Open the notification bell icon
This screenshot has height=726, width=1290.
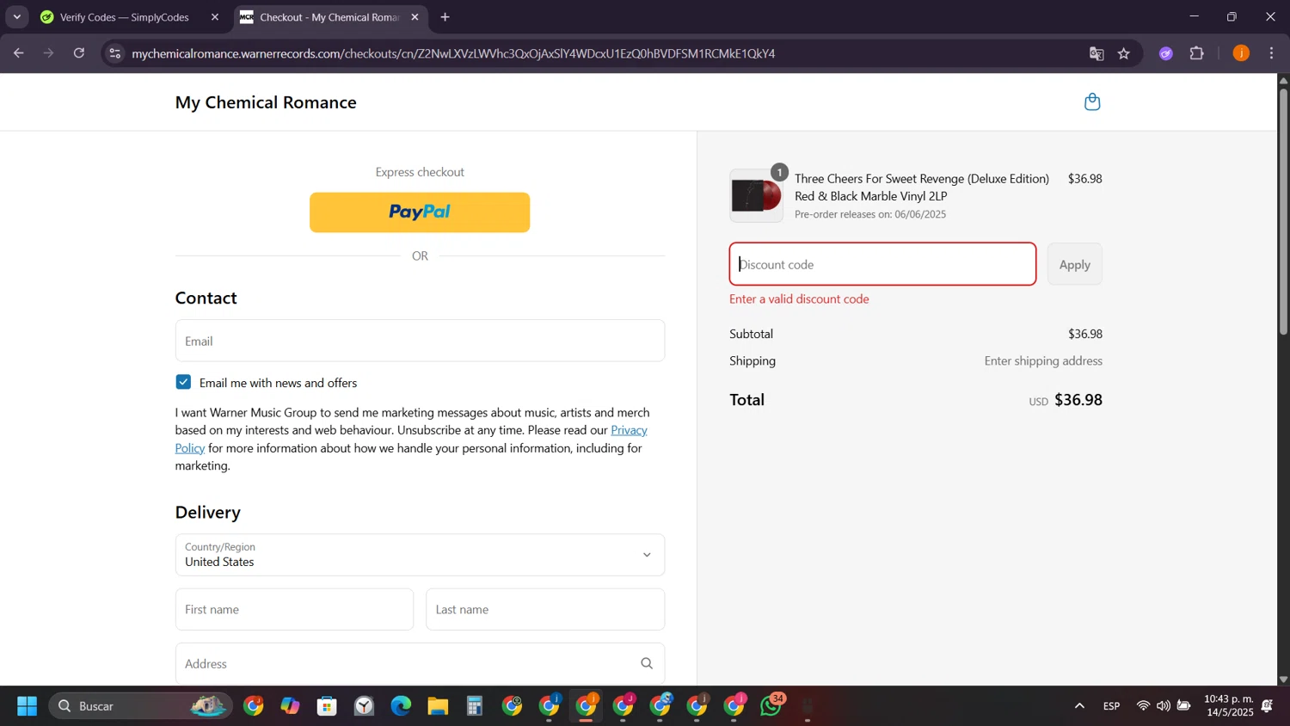tap(1267, 706)
